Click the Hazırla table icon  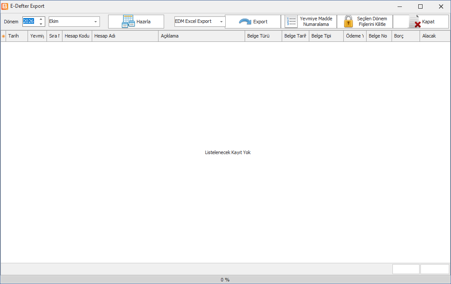[128, 22]
